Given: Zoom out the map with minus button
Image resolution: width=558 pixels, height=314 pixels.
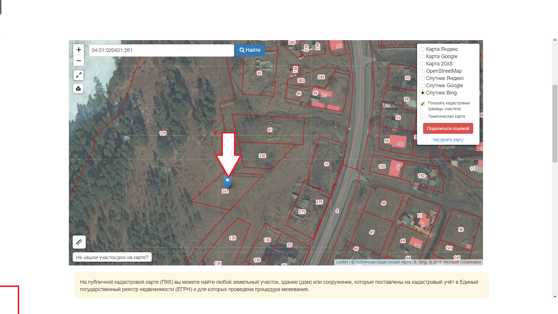Looking at the screenshot, I should pyautogui.click(x=78, y=61).
